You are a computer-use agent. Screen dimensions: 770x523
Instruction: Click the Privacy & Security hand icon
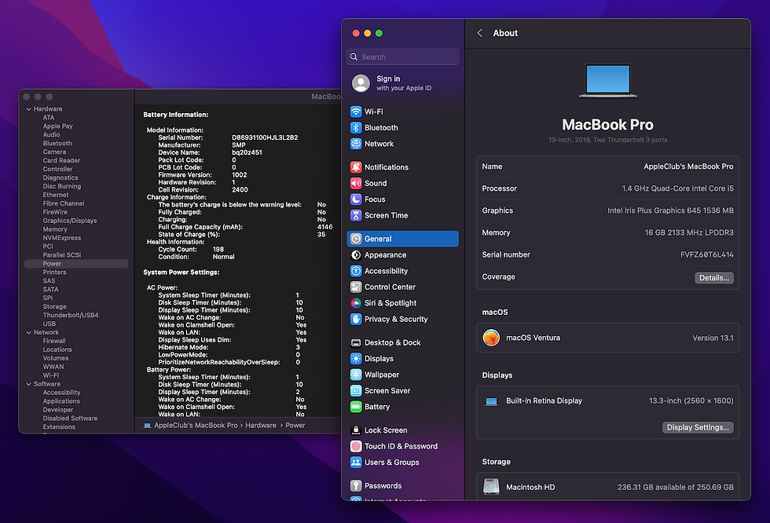tap(356, 319)
